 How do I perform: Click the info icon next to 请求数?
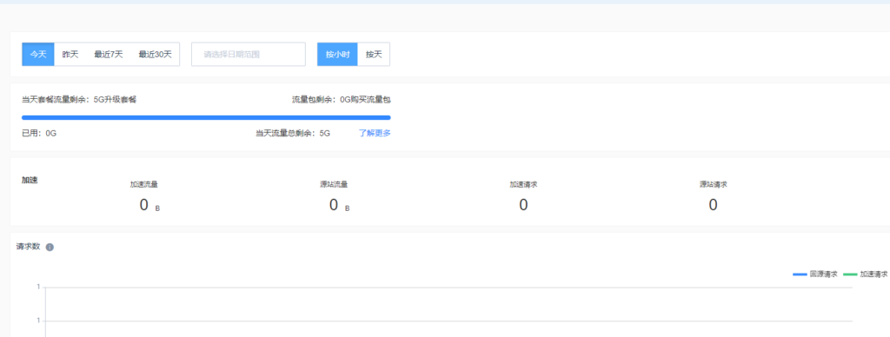tap(50, 248)
